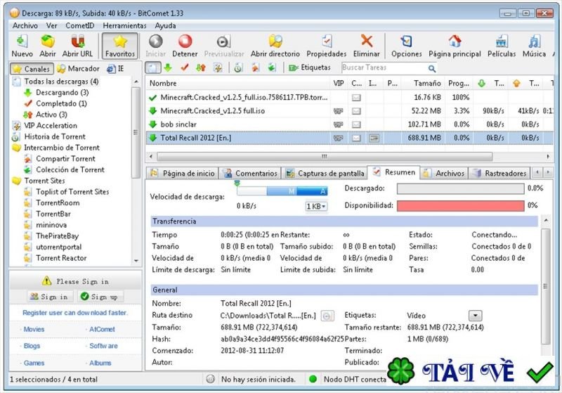Click the download speed limit slider bar

click(282, 191)
